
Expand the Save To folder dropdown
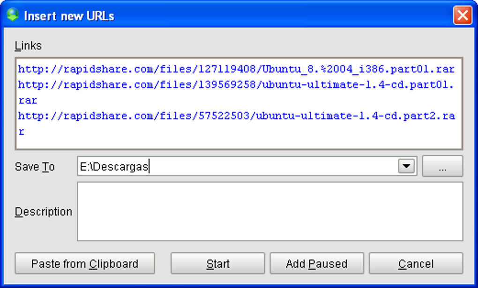pos(407,166)
